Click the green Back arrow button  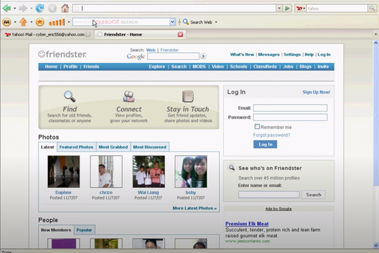point(7,8)
